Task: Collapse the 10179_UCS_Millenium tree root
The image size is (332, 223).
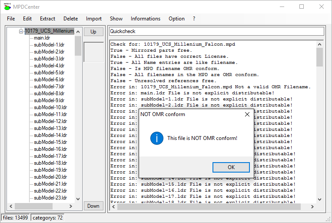Action: (21, 31)
